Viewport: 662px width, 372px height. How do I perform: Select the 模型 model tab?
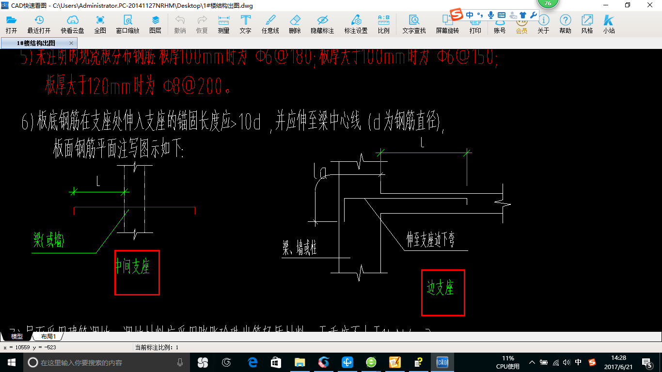pyautogui.click(x=16, y=336)
